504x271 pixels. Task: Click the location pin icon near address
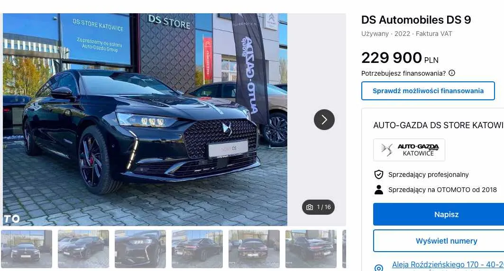[379, 268]
